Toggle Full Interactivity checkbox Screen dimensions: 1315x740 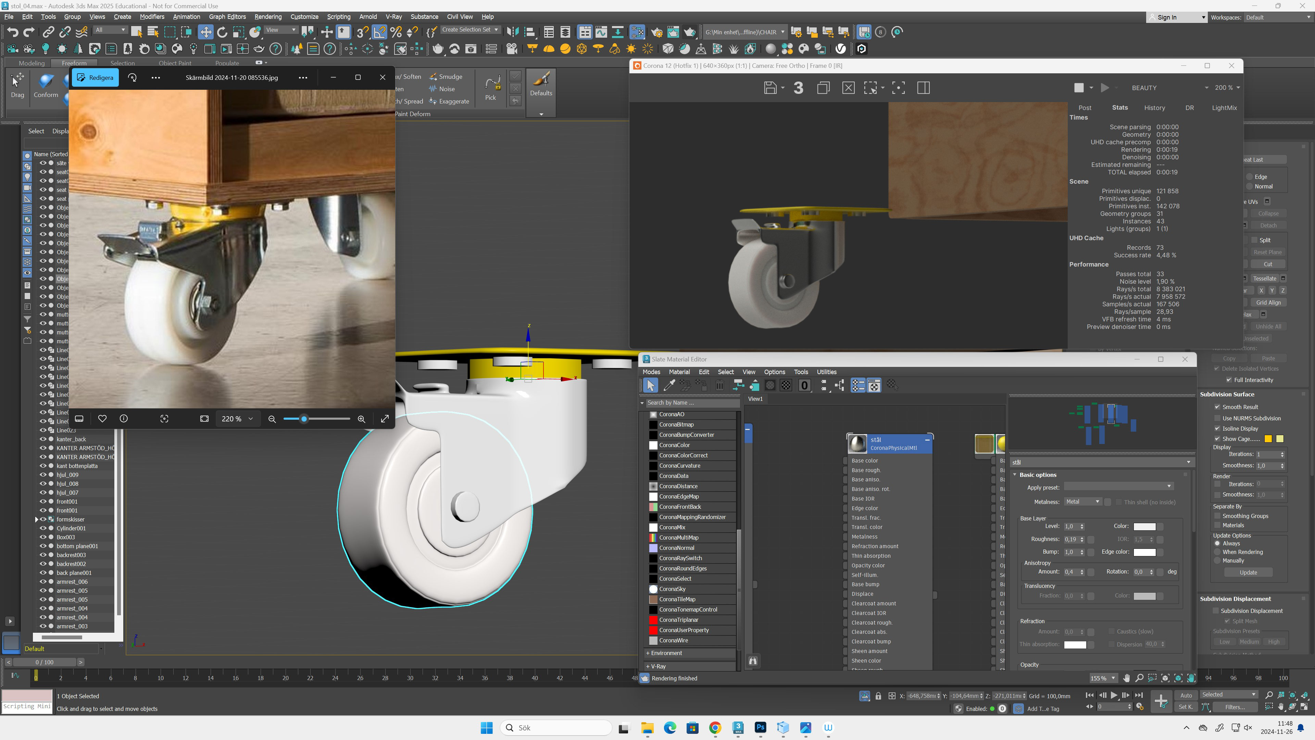1229,380
